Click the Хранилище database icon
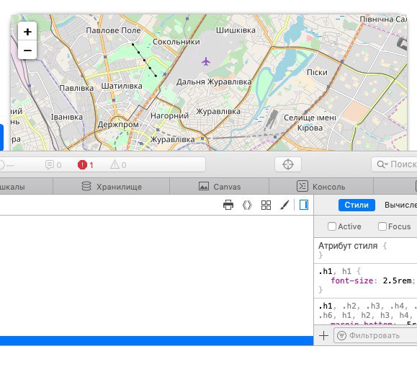Viewport: 417px width, 367px height. click(86, 186)
